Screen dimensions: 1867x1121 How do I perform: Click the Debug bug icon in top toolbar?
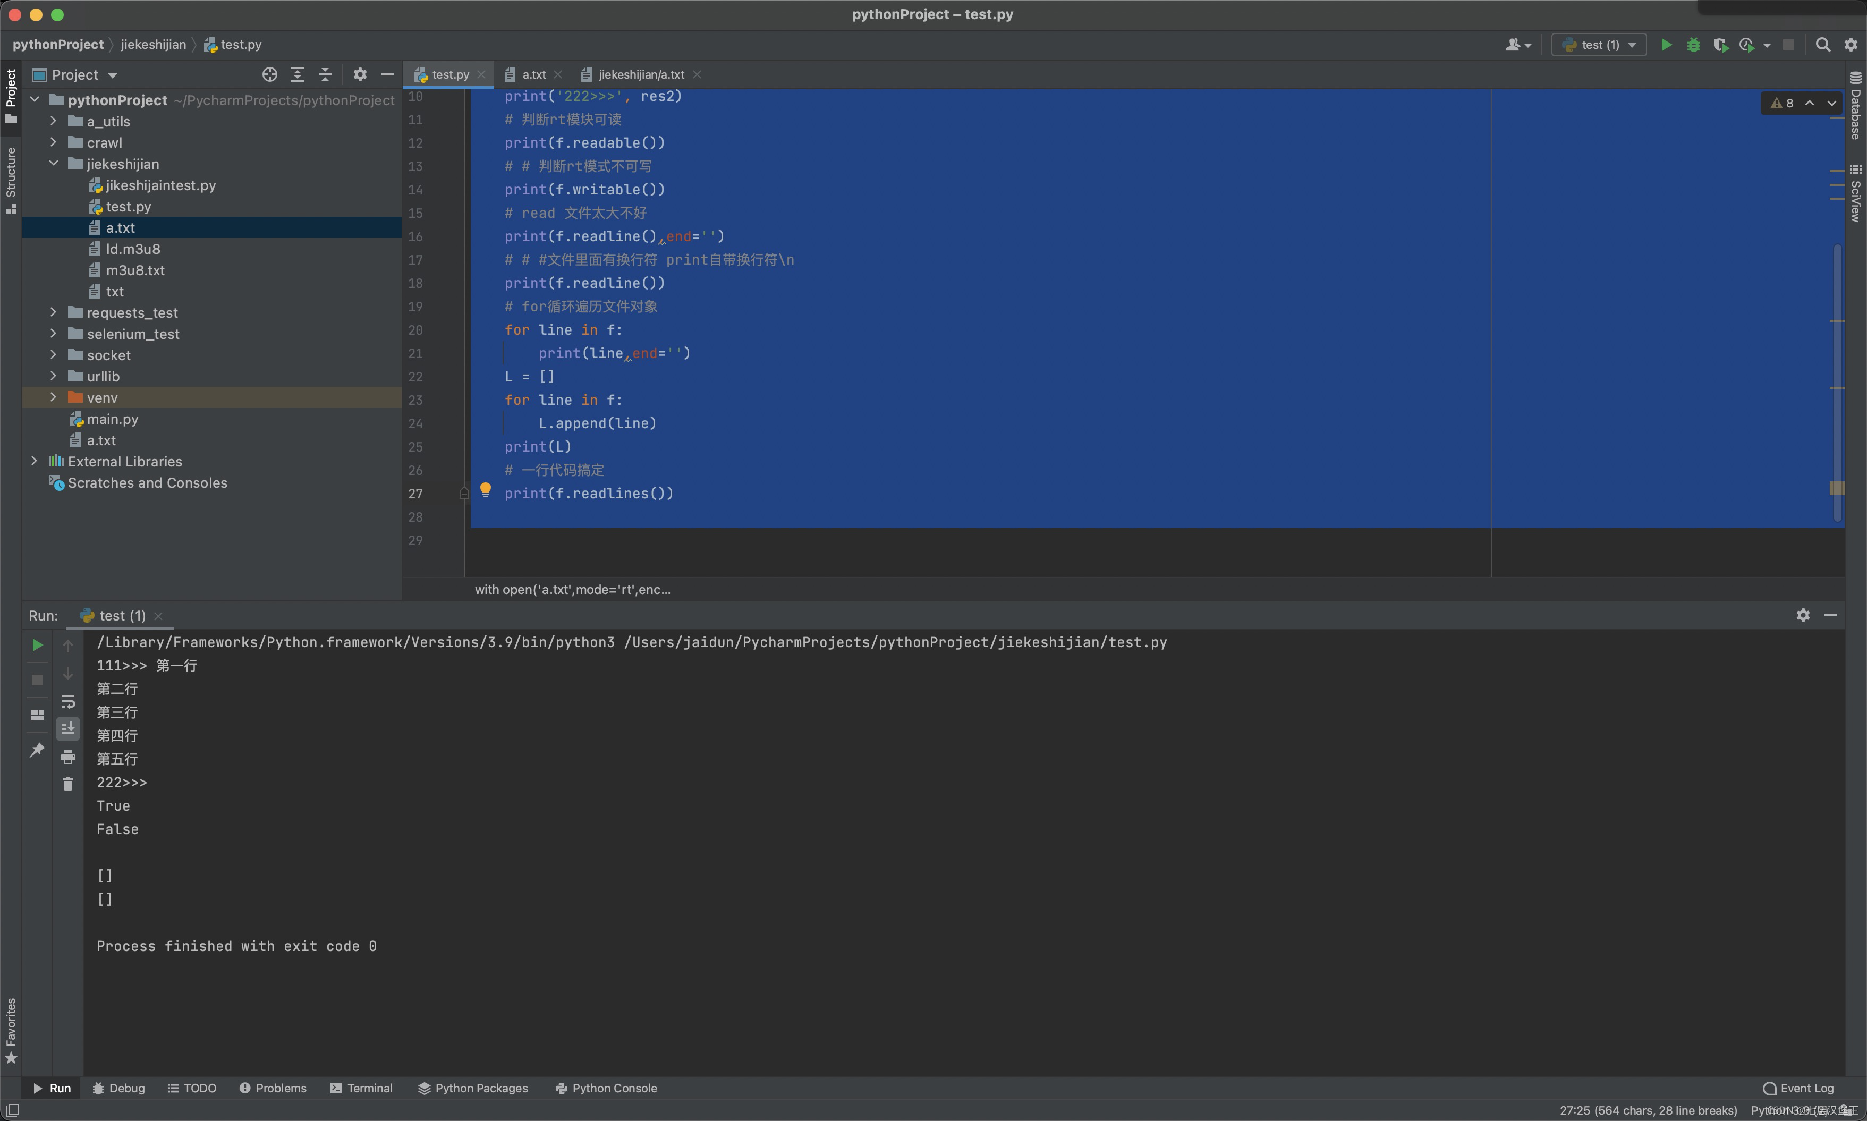point(1694,45)
